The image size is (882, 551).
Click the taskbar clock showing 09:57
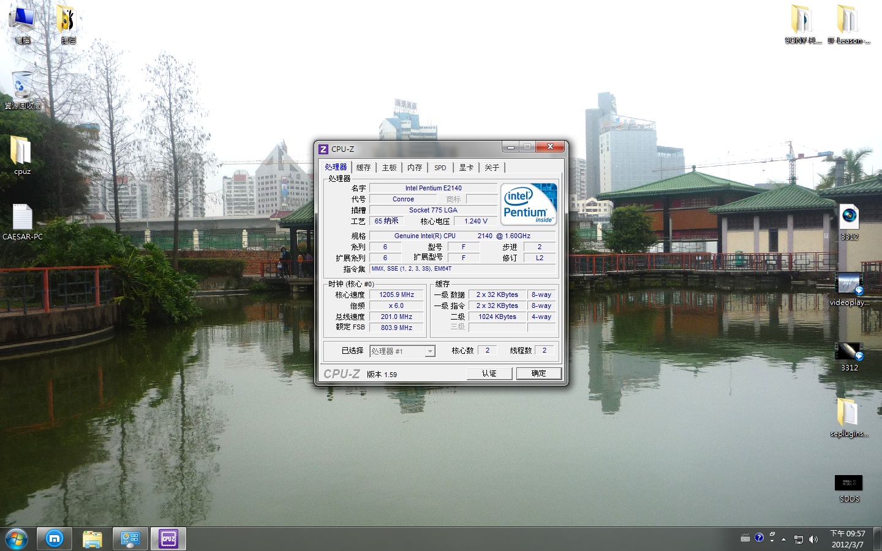pyautogui.click(x=848, y=539)
